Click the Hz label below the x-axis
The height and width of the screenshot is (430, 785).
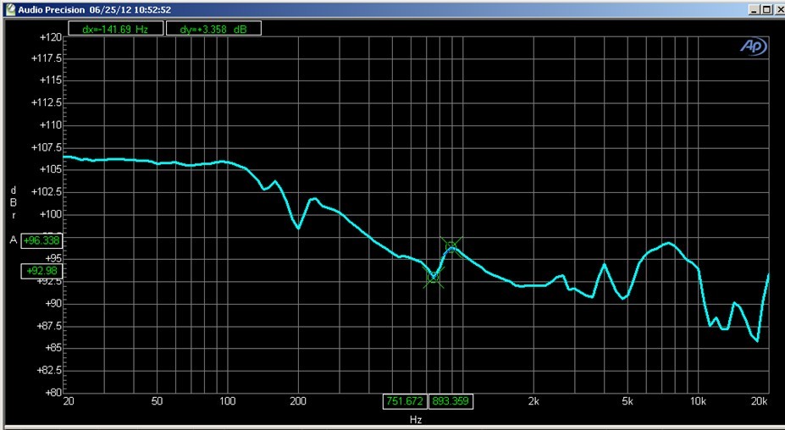click(x=416, y=420)
